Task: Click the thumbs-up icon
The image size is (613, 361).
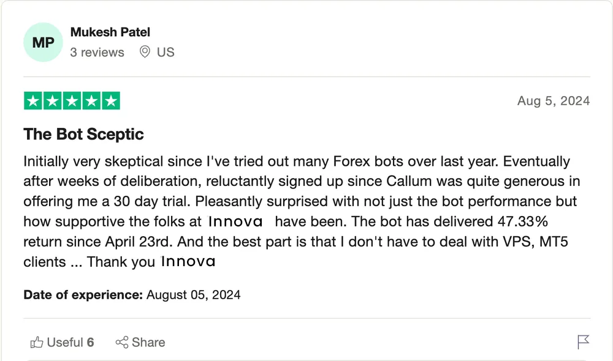Action: pyautogui.click(x=37, y=343)
